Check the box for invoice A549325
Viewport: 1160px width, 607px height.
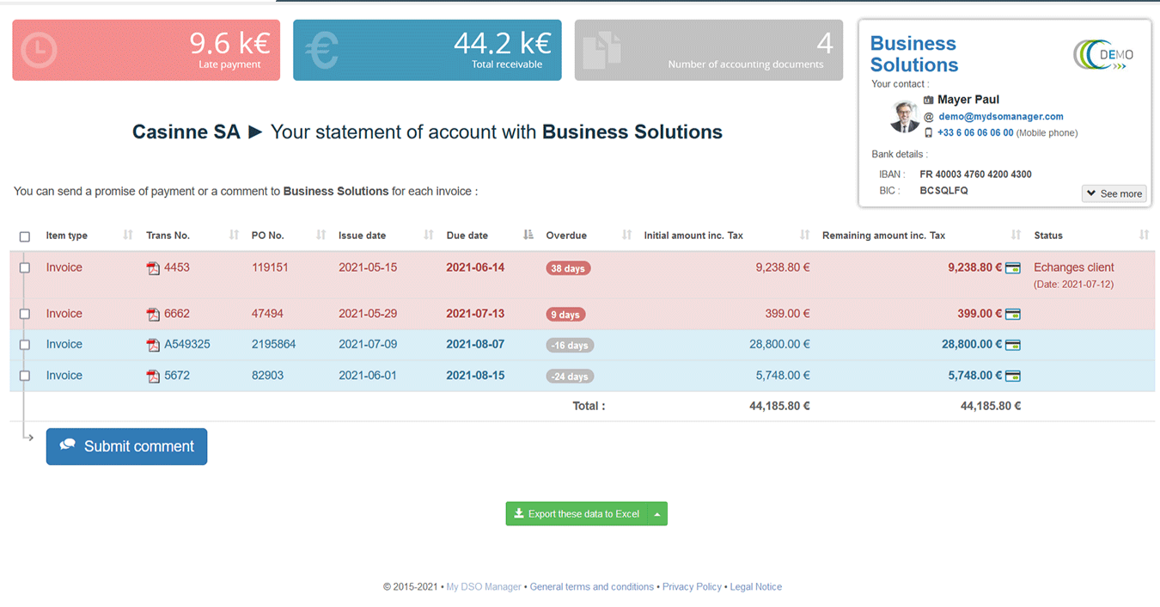[x=25, y=345]
